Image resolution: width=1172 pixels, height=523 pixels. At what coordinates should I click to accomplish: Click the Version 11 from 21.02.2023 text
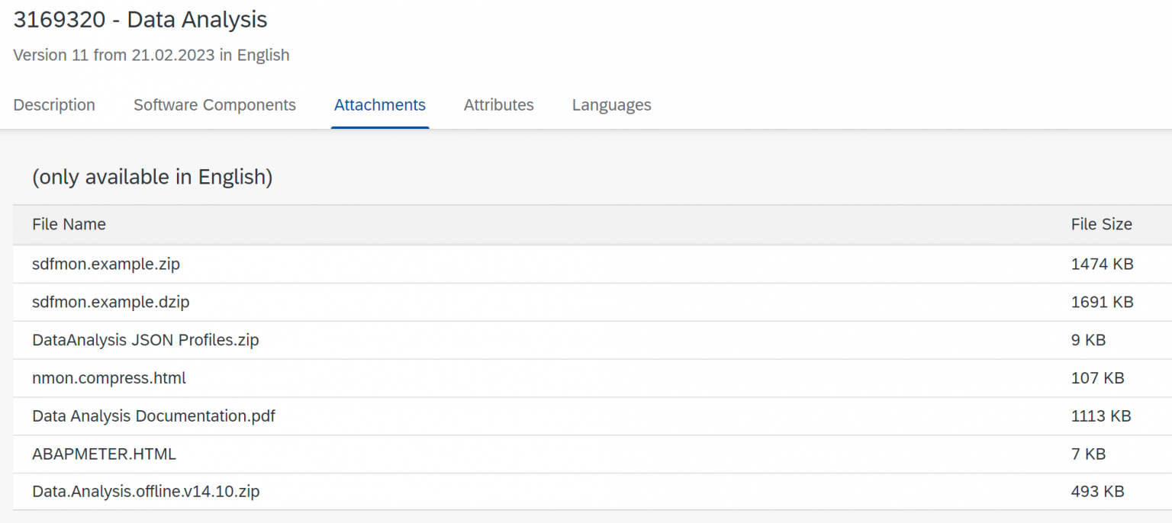tap(151, 56)
